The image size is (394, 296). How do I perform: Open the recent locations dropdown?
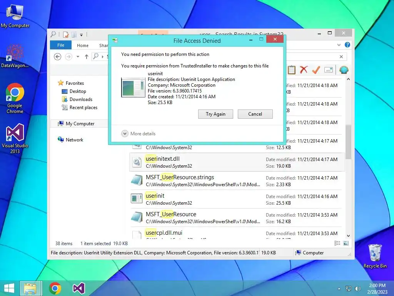pos(78,57)
